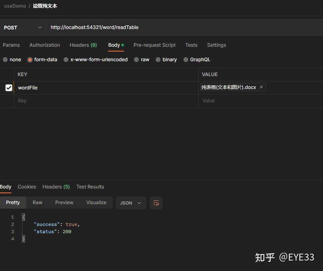
Task: Toggle word wrap in the response viewer
Action: (156, 203)
